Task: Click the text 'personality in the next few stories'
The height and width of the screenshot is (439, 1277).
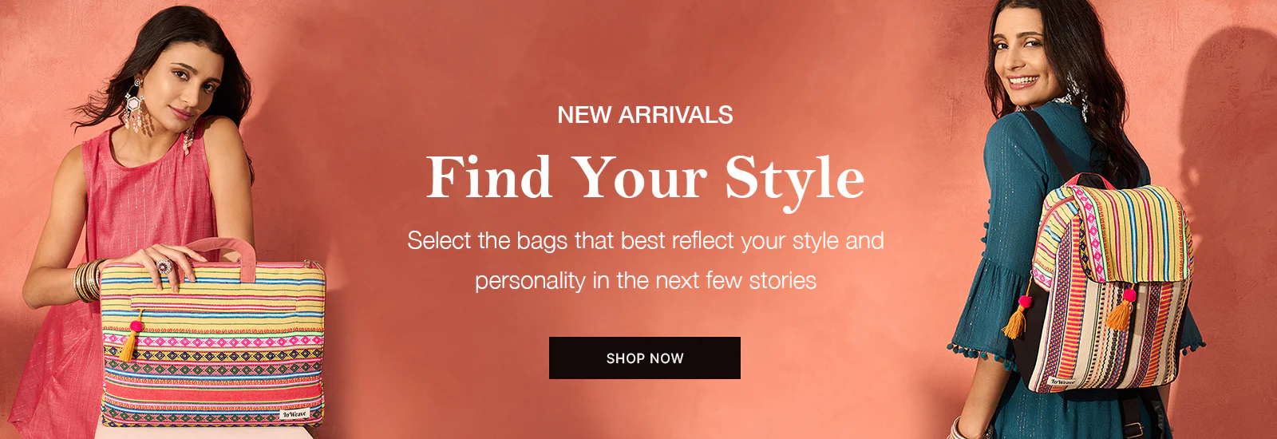Action: (645, 280)
